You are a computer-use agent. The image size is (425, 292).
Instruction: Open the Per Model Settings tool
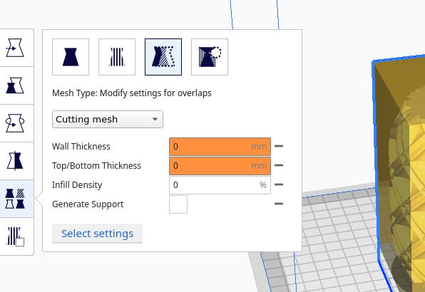click(x=15, y=199)
